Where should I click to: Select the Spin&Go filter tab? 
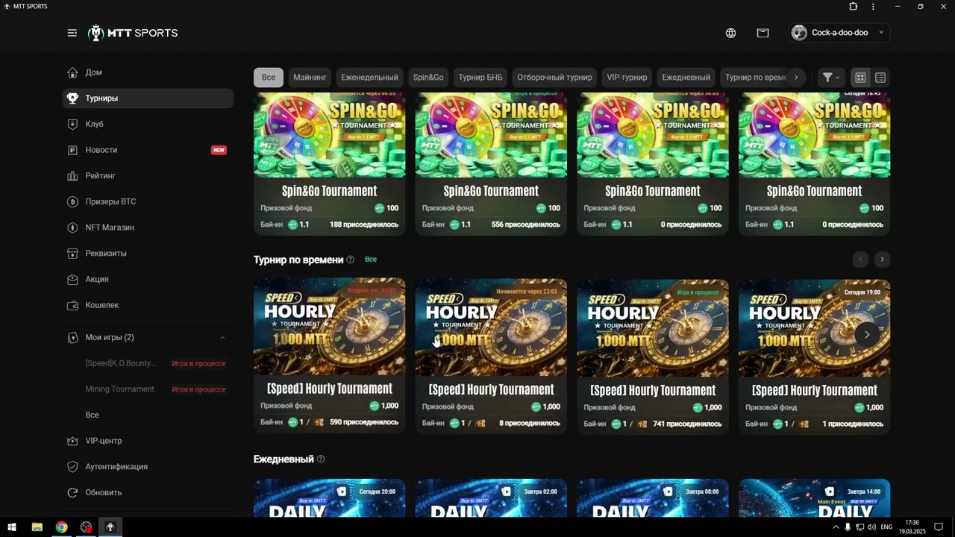pyautogui.click(x=428, y=78)
